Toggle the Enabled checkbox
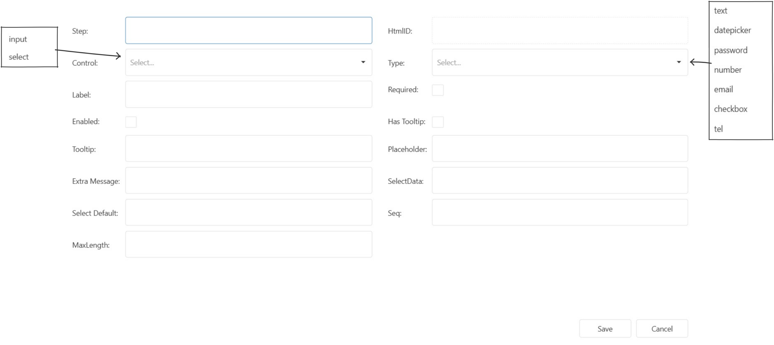The height and width of the screenshot is (345, 774). pyautogui.click(x=131, y=122)
